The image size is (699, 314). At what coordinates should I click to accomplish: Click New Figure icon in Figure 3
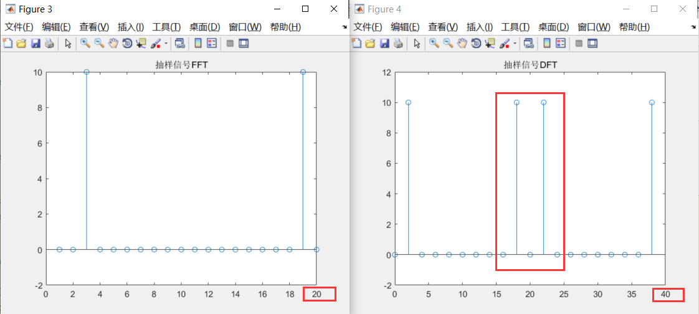pyautogui.click(x=7, y=43)
